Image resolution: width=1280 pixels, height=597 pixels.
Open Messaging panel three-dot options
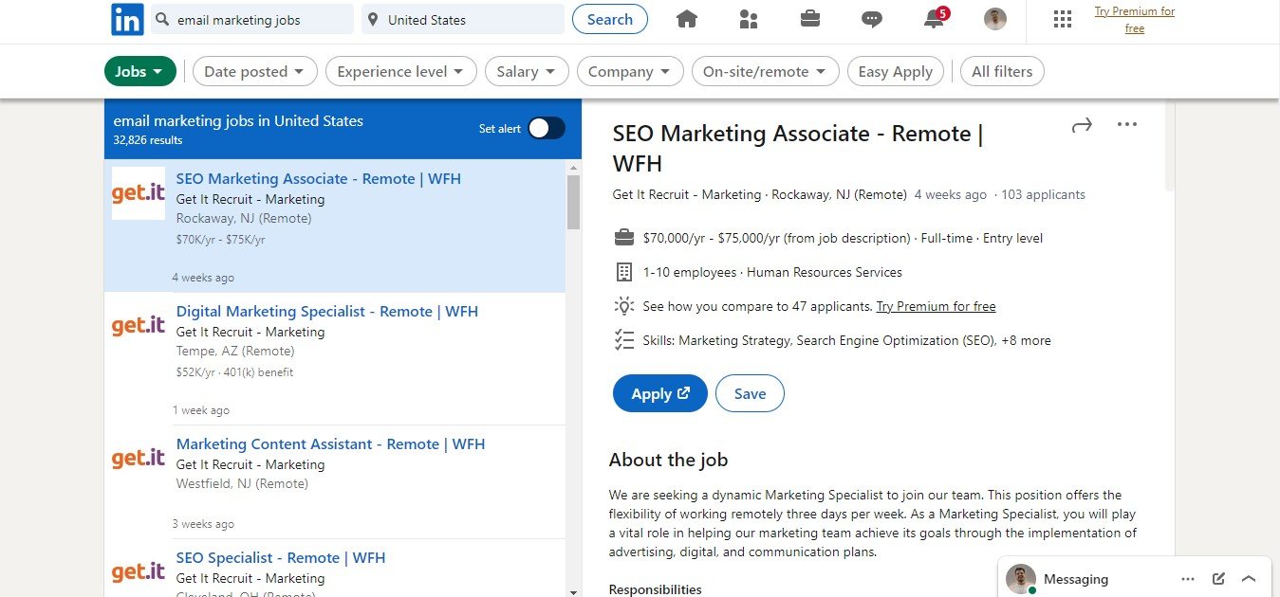point(1188,579)
